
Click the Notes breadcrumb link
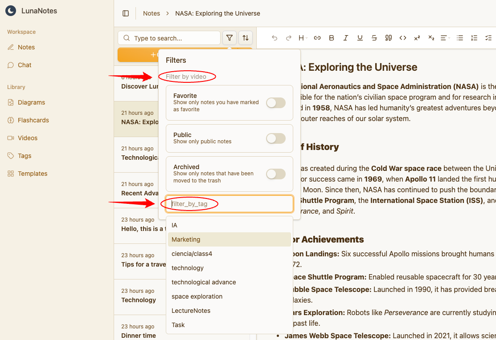point(152,13)
